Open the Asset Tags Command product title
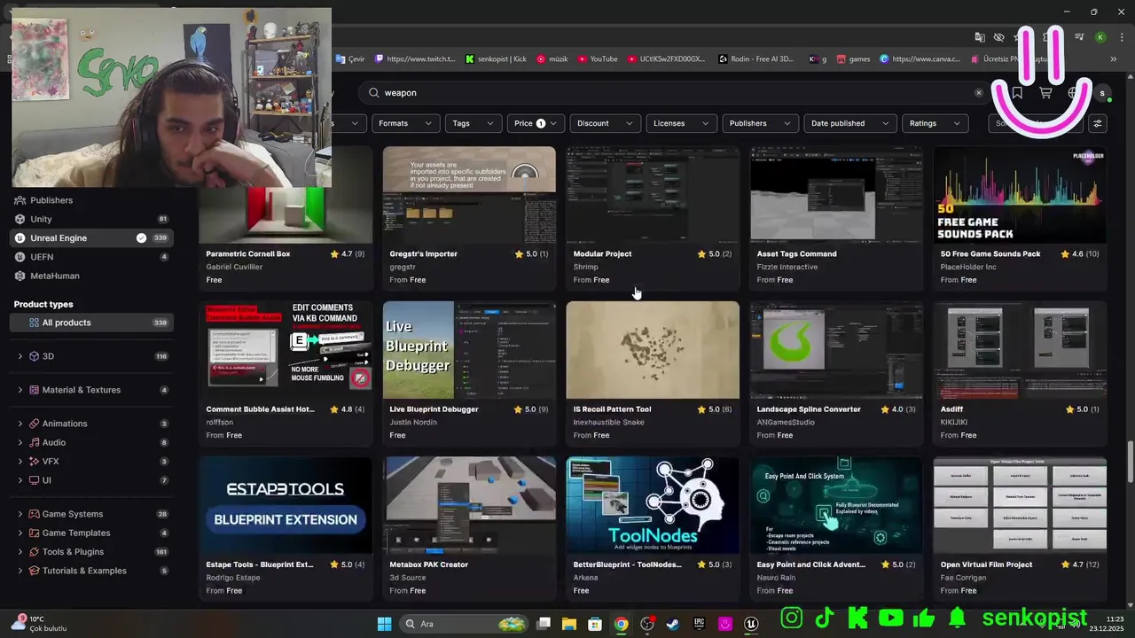The width and height of the screenshot is (1135, 638). point(796,254)
